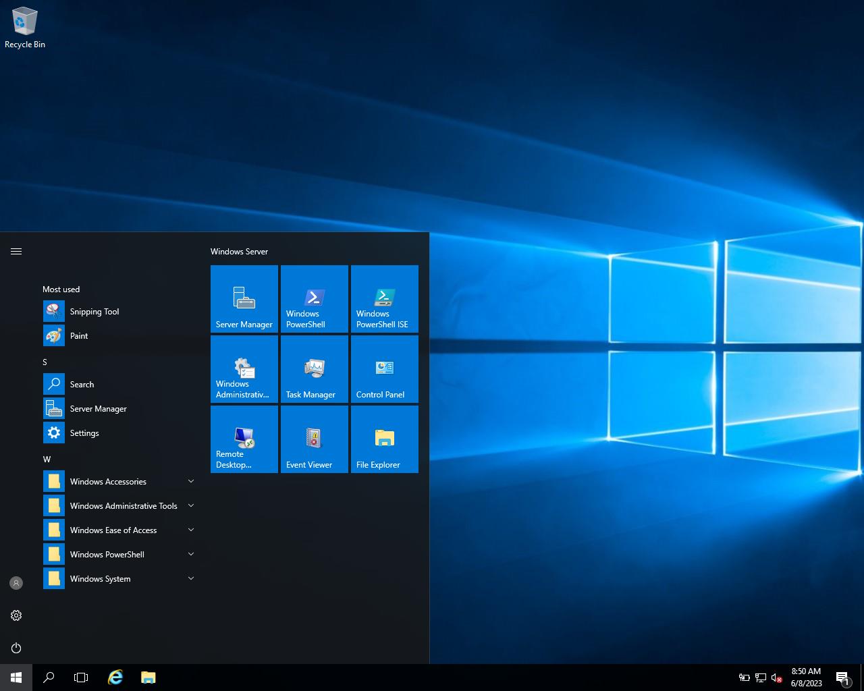The image size is (864, 691).
Task: Launch the Remote Desktop Connection tile
Action: tap(244, 439)
